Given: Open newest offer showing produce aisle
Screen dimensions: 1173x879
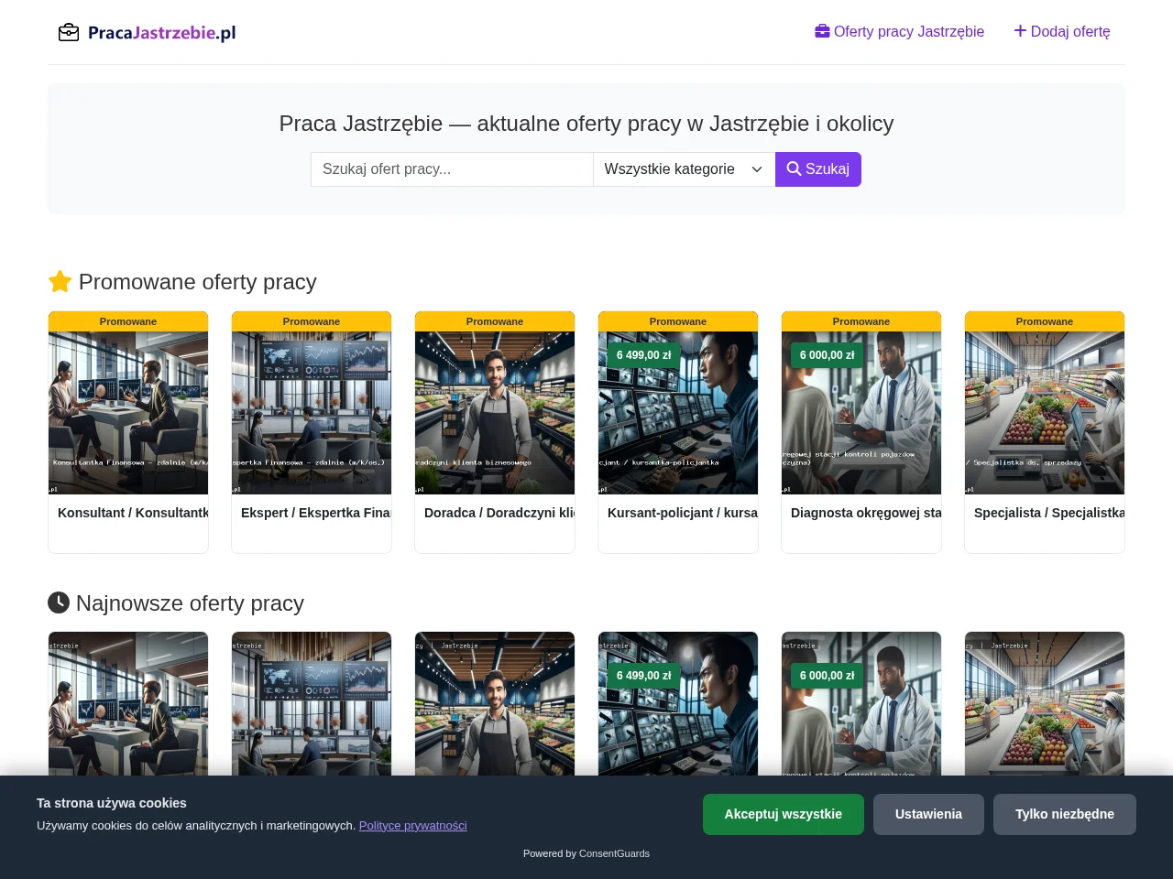Looking at the screenshot, I should pyautogui.click(x=1045, y=703).
